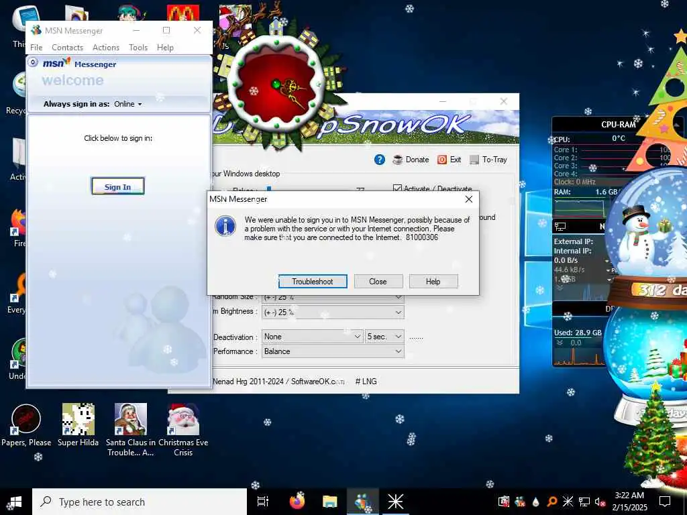The image size is (687, 515).
Task: Open the SoftwareOK.com link
Action: coord(317,382)
